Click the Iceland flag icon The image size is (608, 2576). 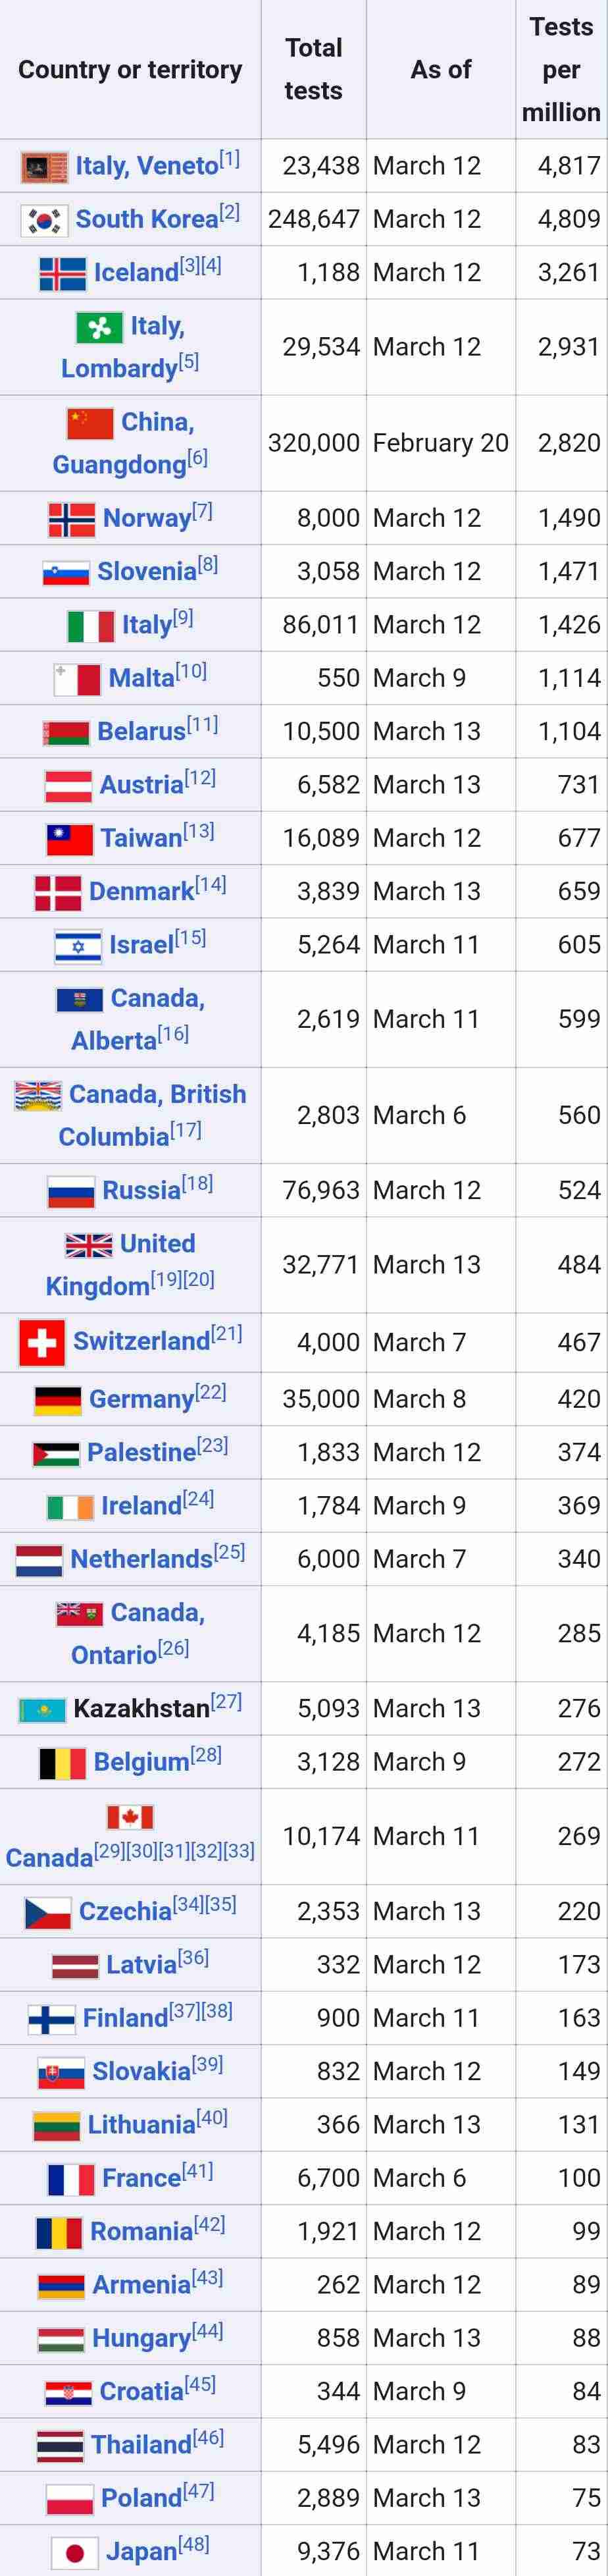click(x=62, y=274)
